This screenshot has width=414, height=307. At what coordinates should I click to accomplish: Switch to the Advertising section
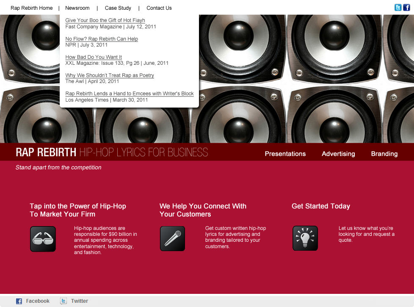338,154
